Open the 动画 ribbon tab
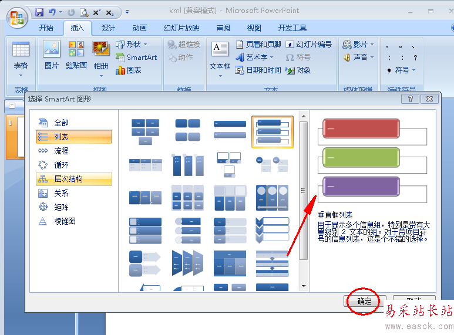This screenshot has width=454, height=335. click(x=139, y=28)
